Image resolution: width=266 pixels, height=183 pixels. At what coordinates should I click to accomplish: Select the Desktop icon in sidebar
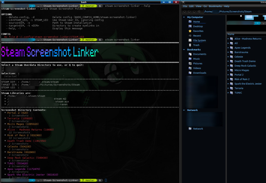(190, 26)
